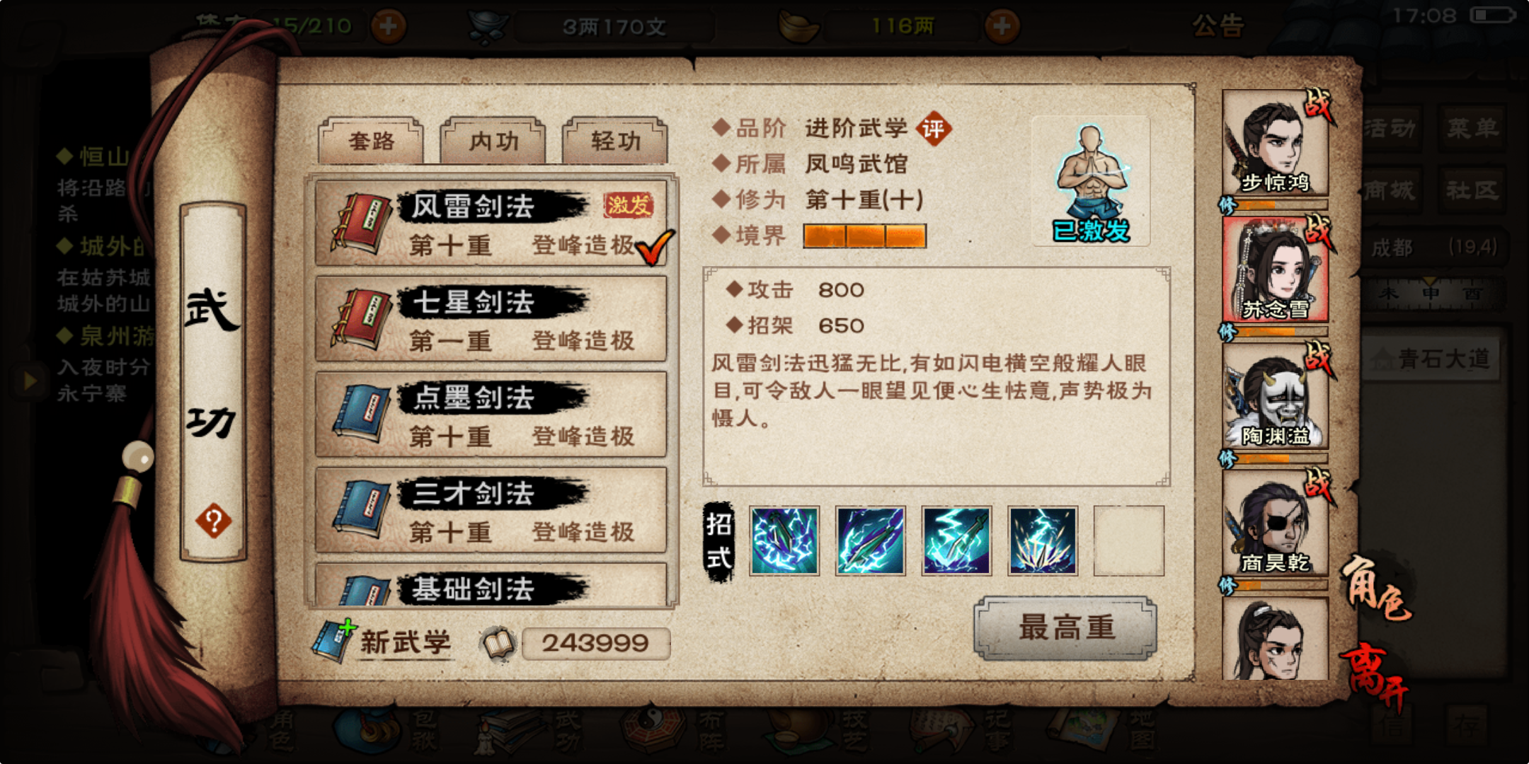Click the 新武学 new martial art book icon

333,641
